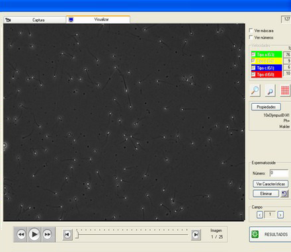Screen dimensions: 291x252
Task: Open the Visualizar tab
Action: (x=98, y=19)
